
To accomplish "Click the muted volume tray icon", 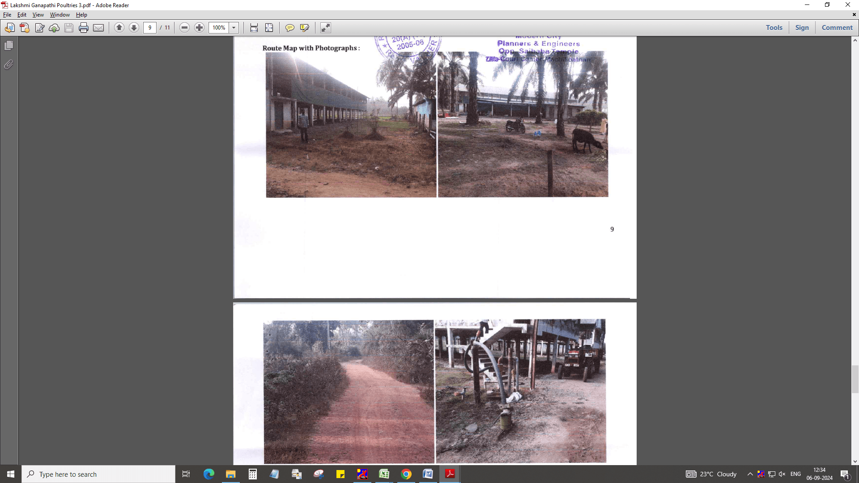I will tap(782, 474).
